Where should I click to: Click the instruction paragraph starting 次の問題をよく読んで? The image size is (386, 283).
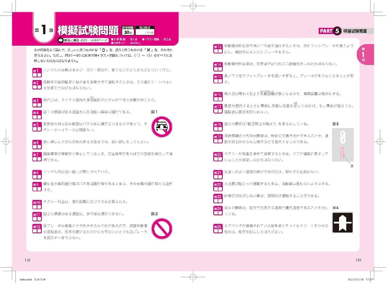(x=103, y=55)
